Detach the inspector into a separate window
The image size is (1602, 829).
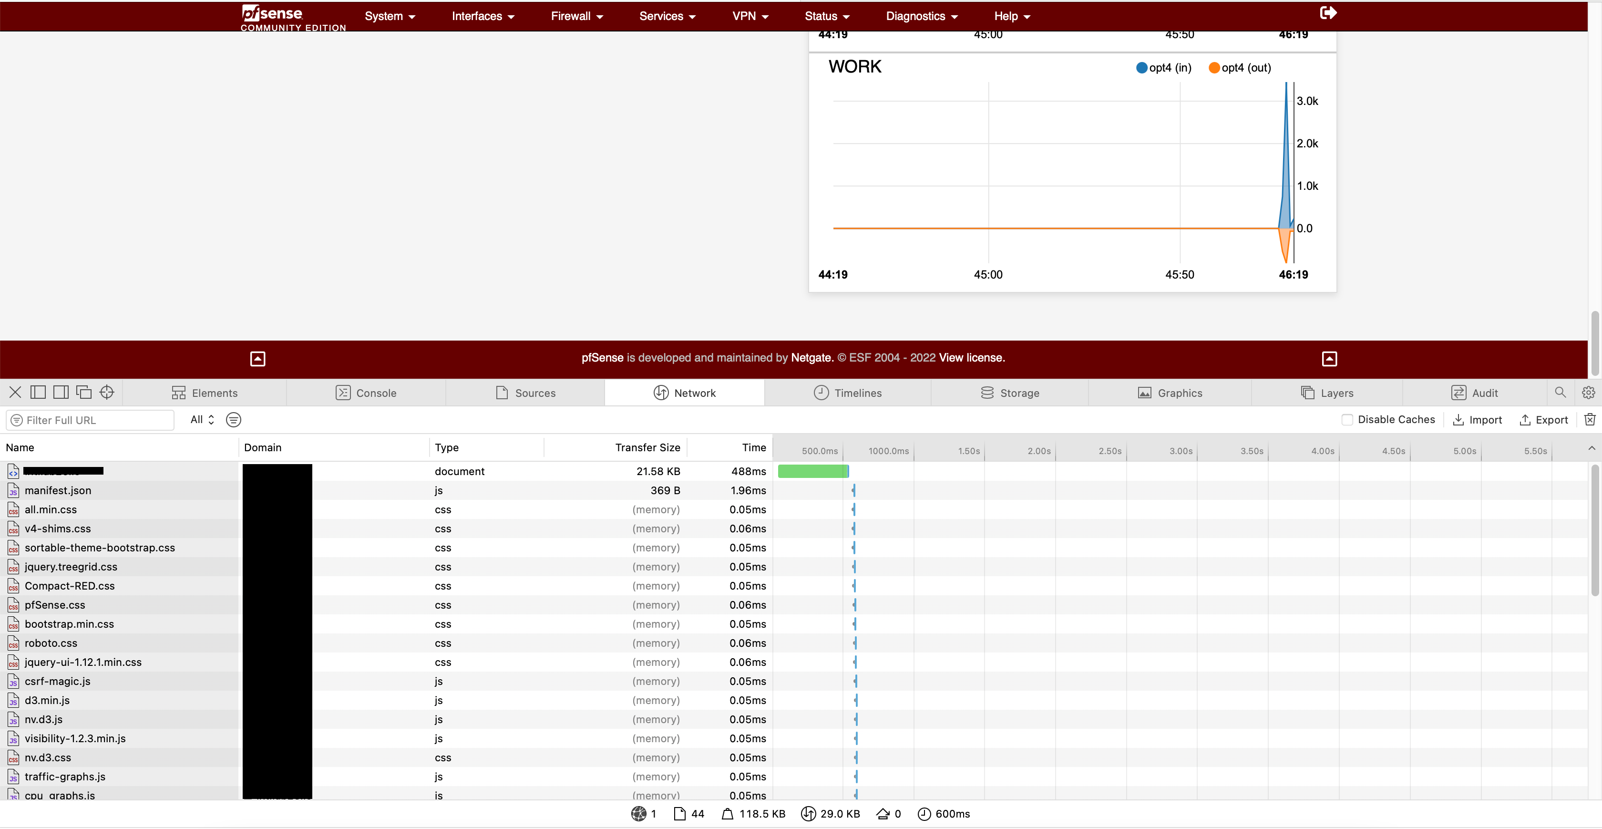pyautogui.click(x=84, y=392)
